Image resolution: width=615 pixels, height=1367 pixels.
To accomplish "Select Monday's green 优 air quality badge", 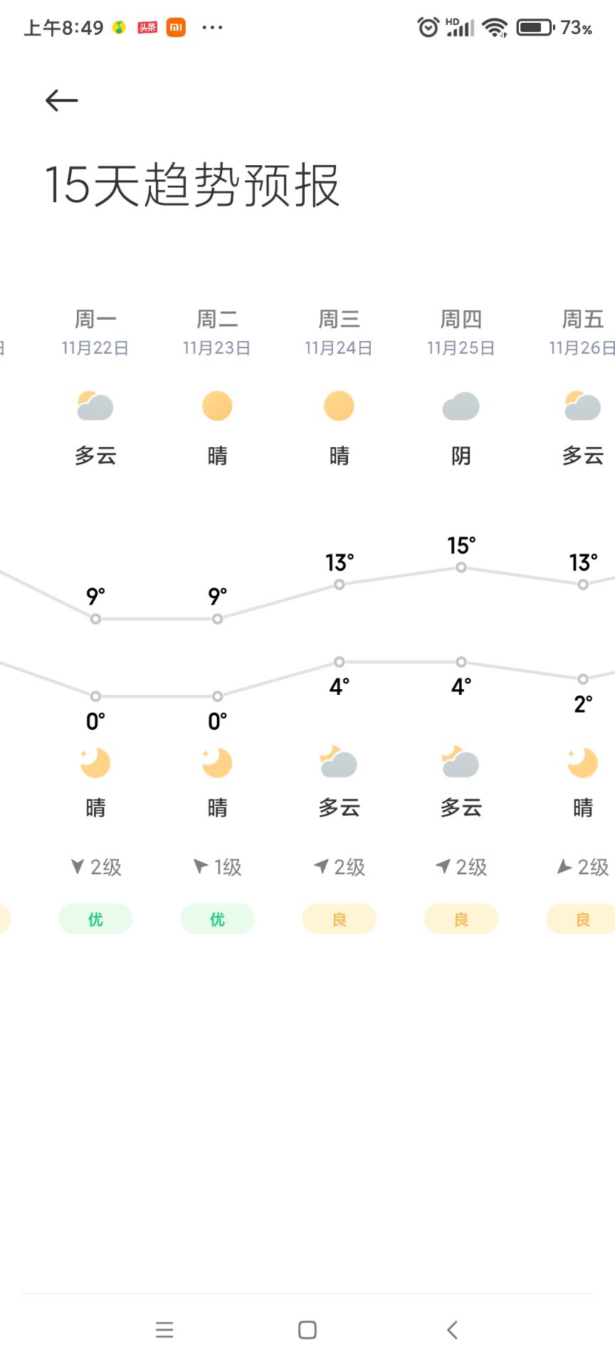I will [x=95, y=919].
